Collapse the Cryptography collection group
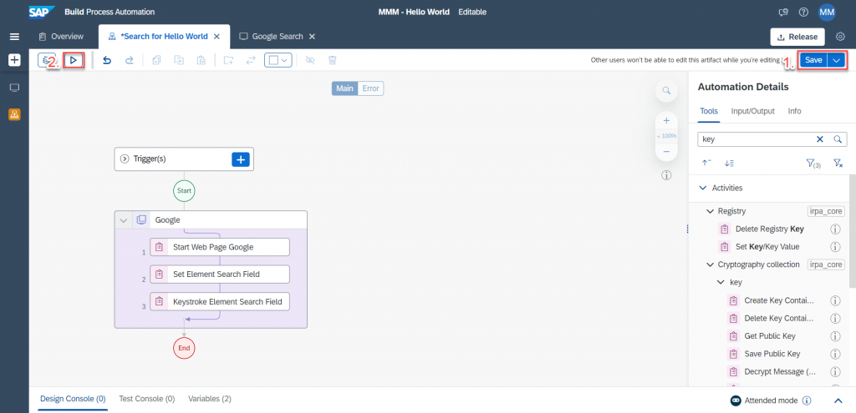The width and height of the screenshot is (856, 413). point(711,264)
